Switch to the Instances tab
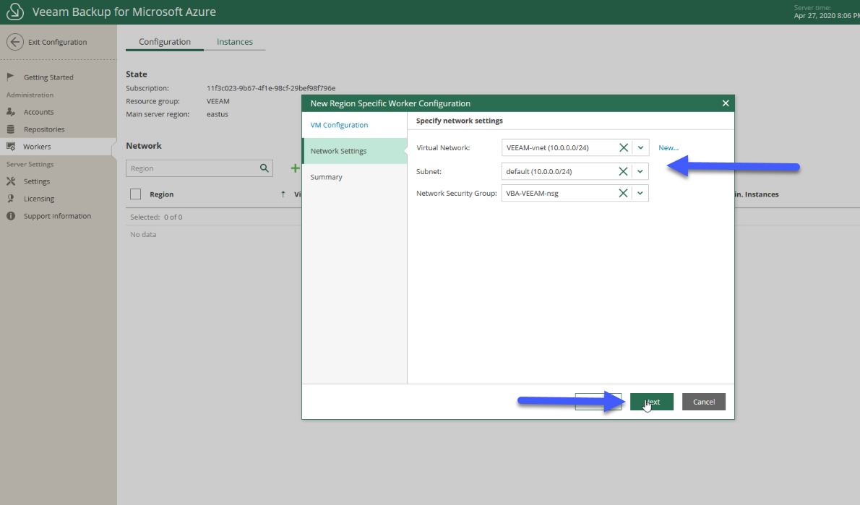Image resolution: width=860 pixels, height=505 pixels. click(x=235, y=42)
